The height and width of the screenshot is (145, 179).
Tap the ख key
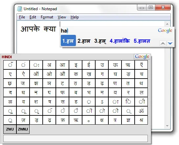click(89, 74)
